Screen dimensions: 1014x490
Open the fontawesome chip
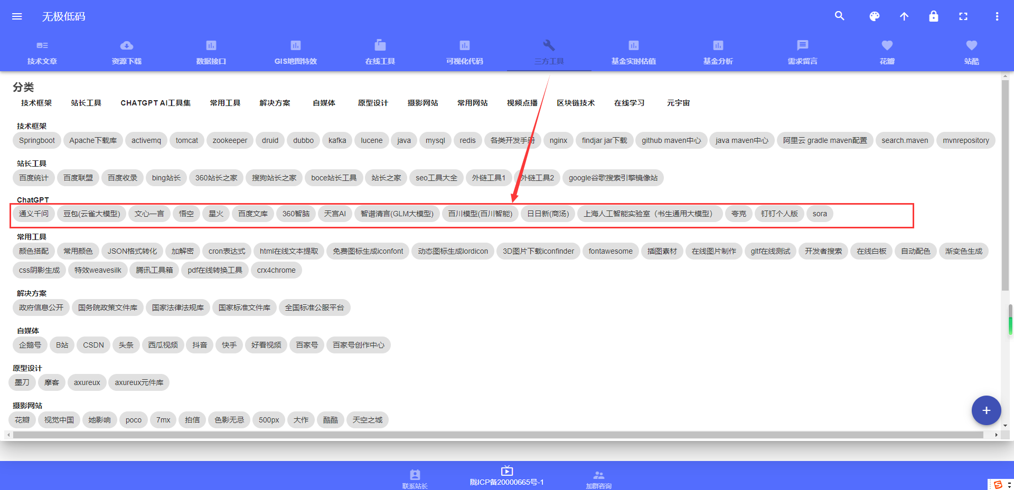click(x=611, y=251)
